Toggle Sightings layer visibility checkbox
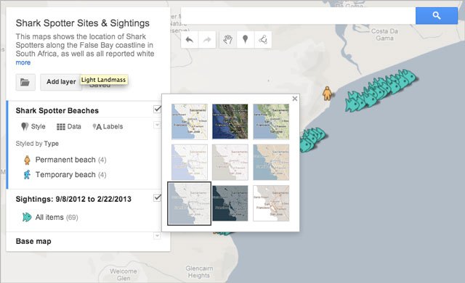This screenshot has width=465, height=283. pyautogui.click(x=157, y=197)
